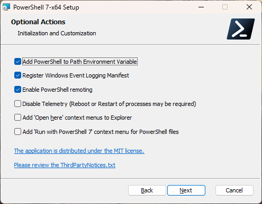Cancel the PowerShell setup
The height and width of the screenshot is (204, 262).
[234, 190]
